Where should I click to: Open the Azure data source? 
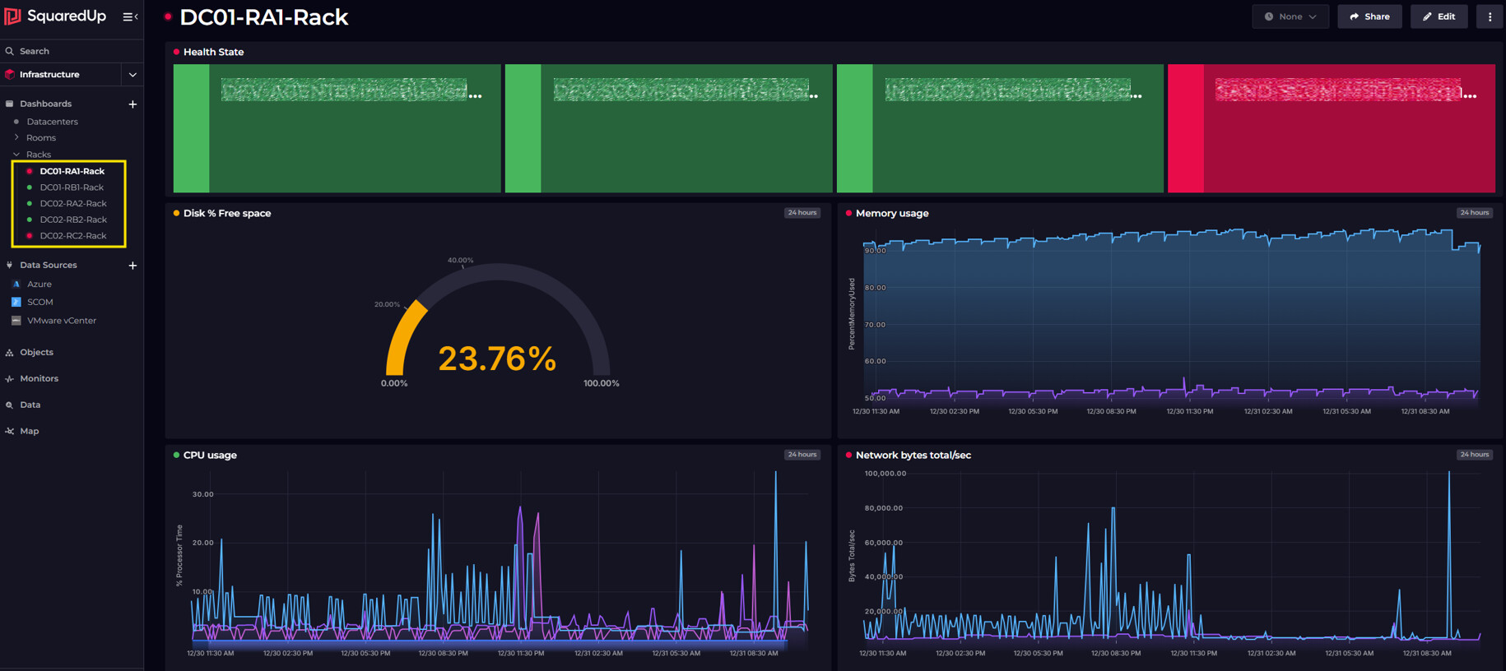point(39,284)
